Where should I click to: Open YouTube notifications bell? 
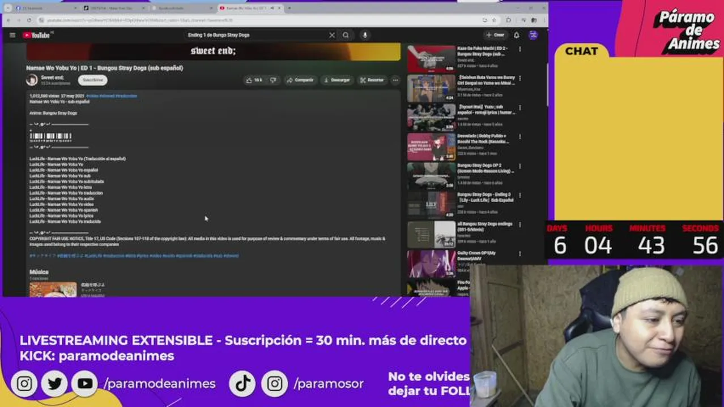[516, 35]
